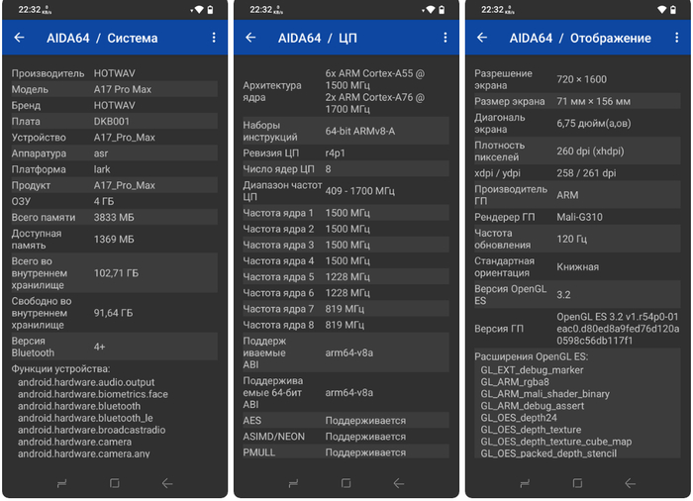Tap navigation back under Система screen
Screen dimensions: 693x501
pyautogui.click(x=167, y=483)
